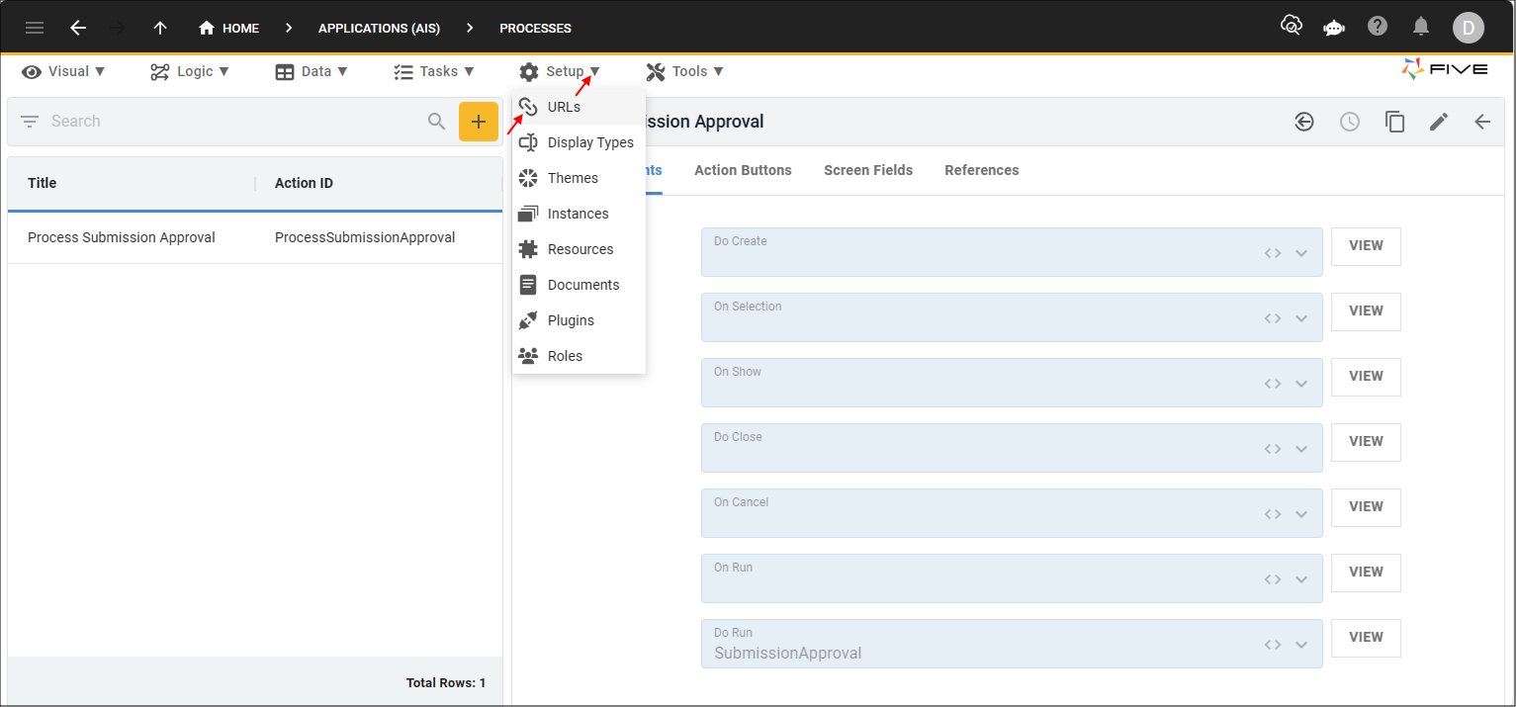Open the Data dropdown menu

(x=312, y=71)
